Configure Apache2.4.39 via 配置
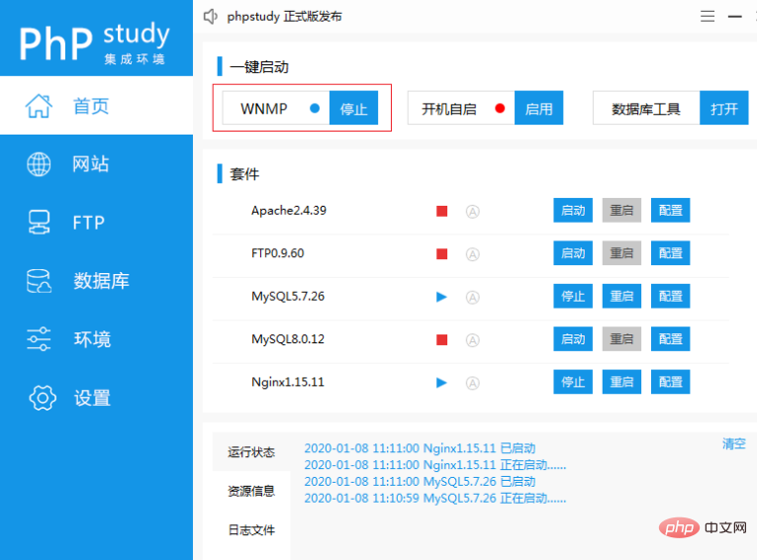Viewport: 757px width, 560px height. coord(671,210)
